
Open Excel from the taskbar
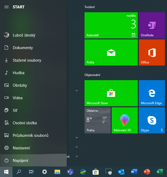[x=159, y=172]
